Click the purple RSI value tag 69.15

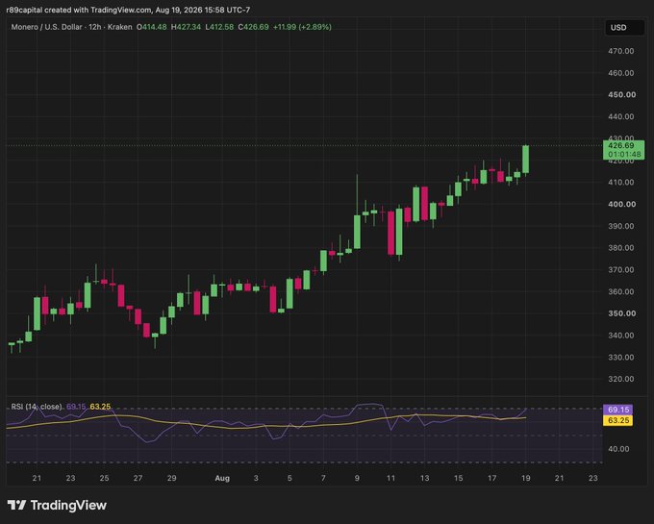617,410
